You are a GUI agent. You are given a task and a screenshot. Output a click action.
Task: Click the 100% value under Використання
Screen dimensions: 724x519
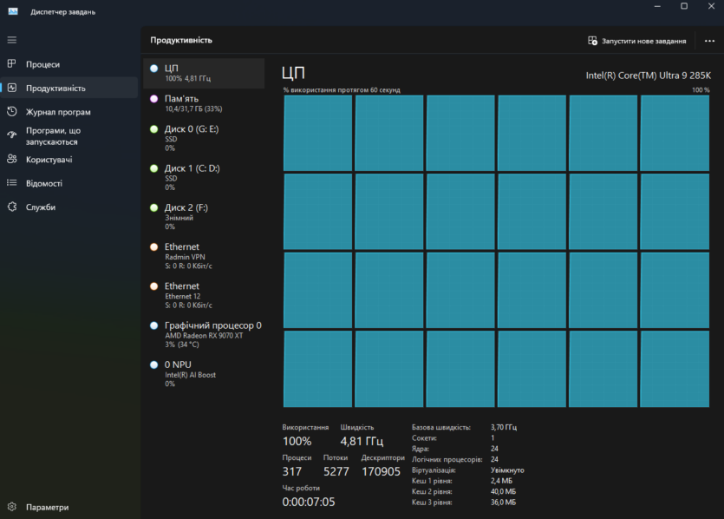pyautogui.click(x=297, y=442)
